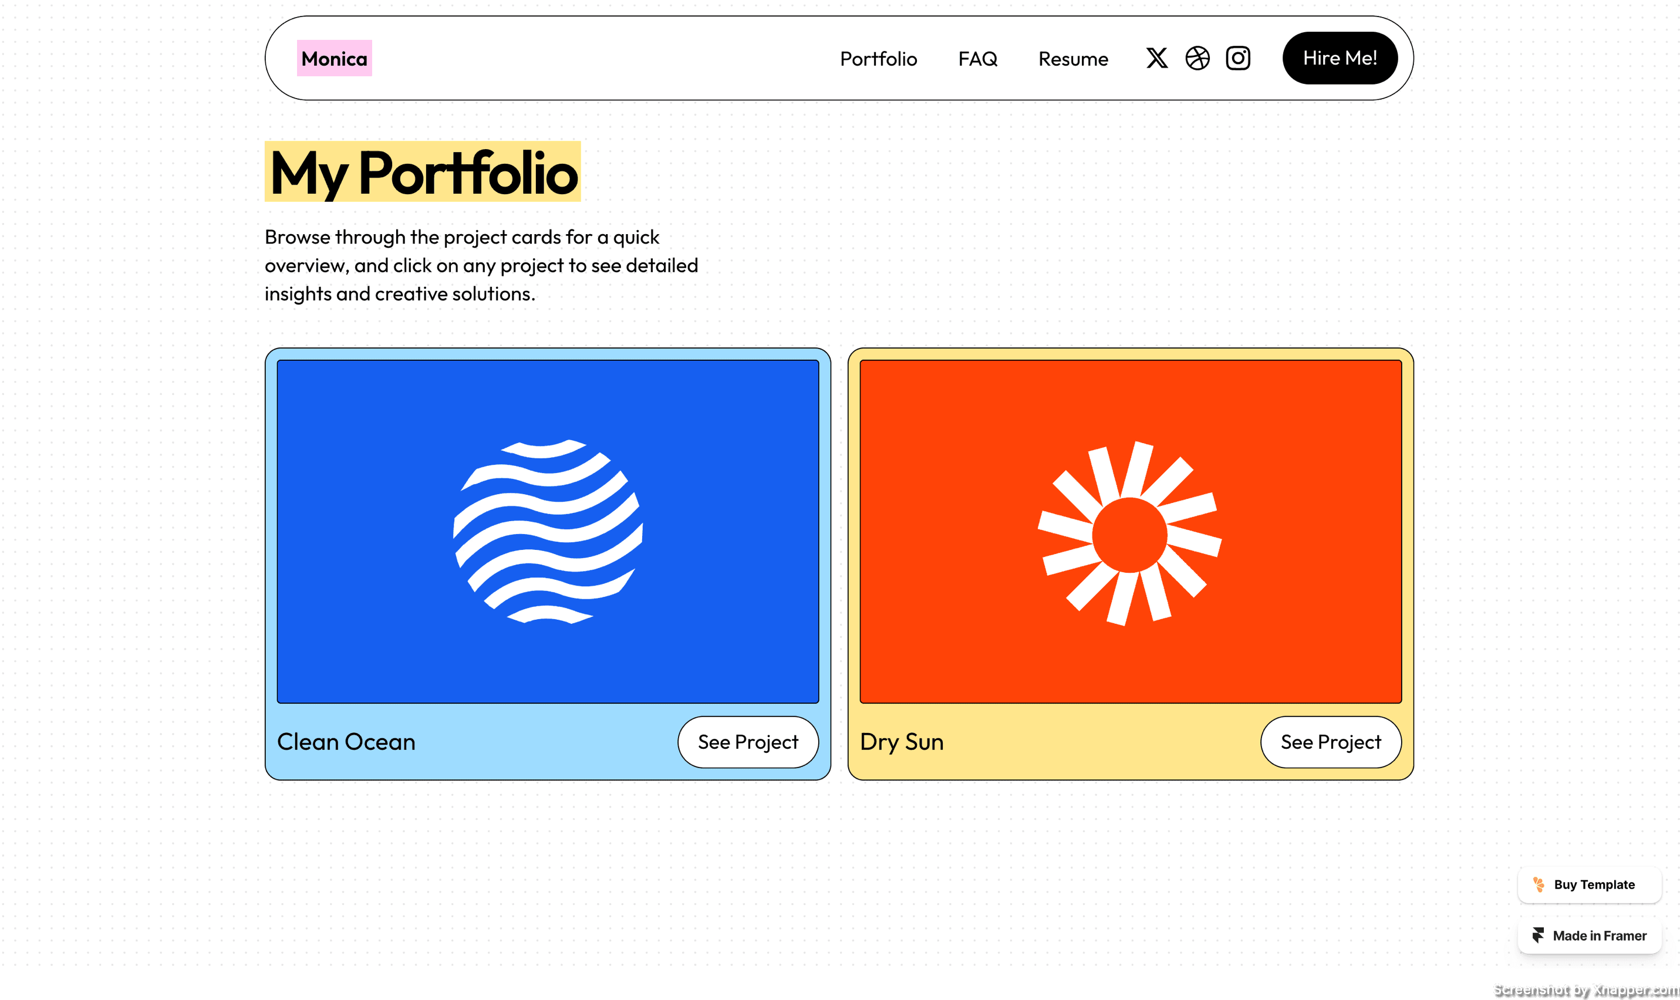Open the FAQ nav item

click(977, 59)
